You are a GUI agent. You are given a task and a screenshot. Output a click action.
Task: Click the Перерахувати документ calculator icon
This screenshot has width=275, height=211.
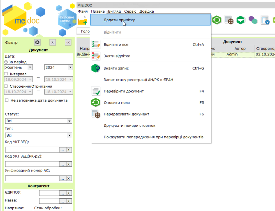click(x=96, y=114)
